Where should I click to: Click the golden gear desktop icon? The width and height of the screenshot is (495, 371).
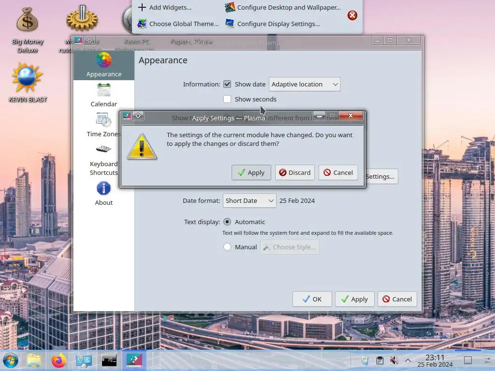coord(82,18)
